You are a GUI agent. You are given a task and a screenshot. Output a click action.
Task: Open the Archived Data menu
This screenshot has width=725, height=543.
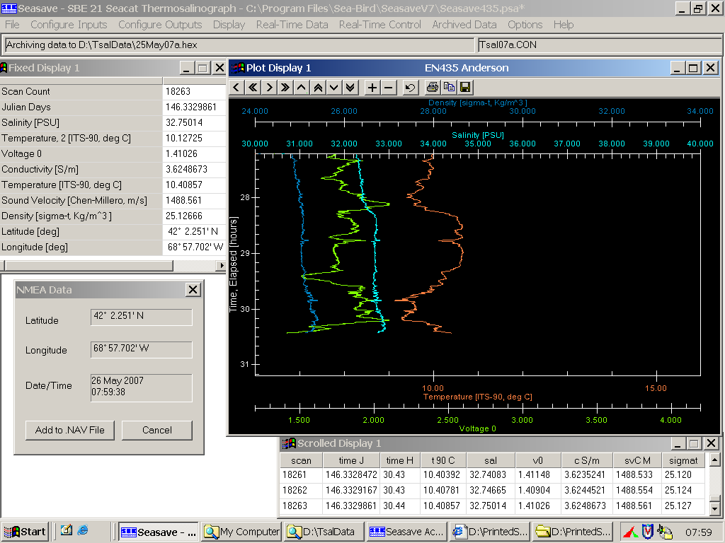click(464, 24)
